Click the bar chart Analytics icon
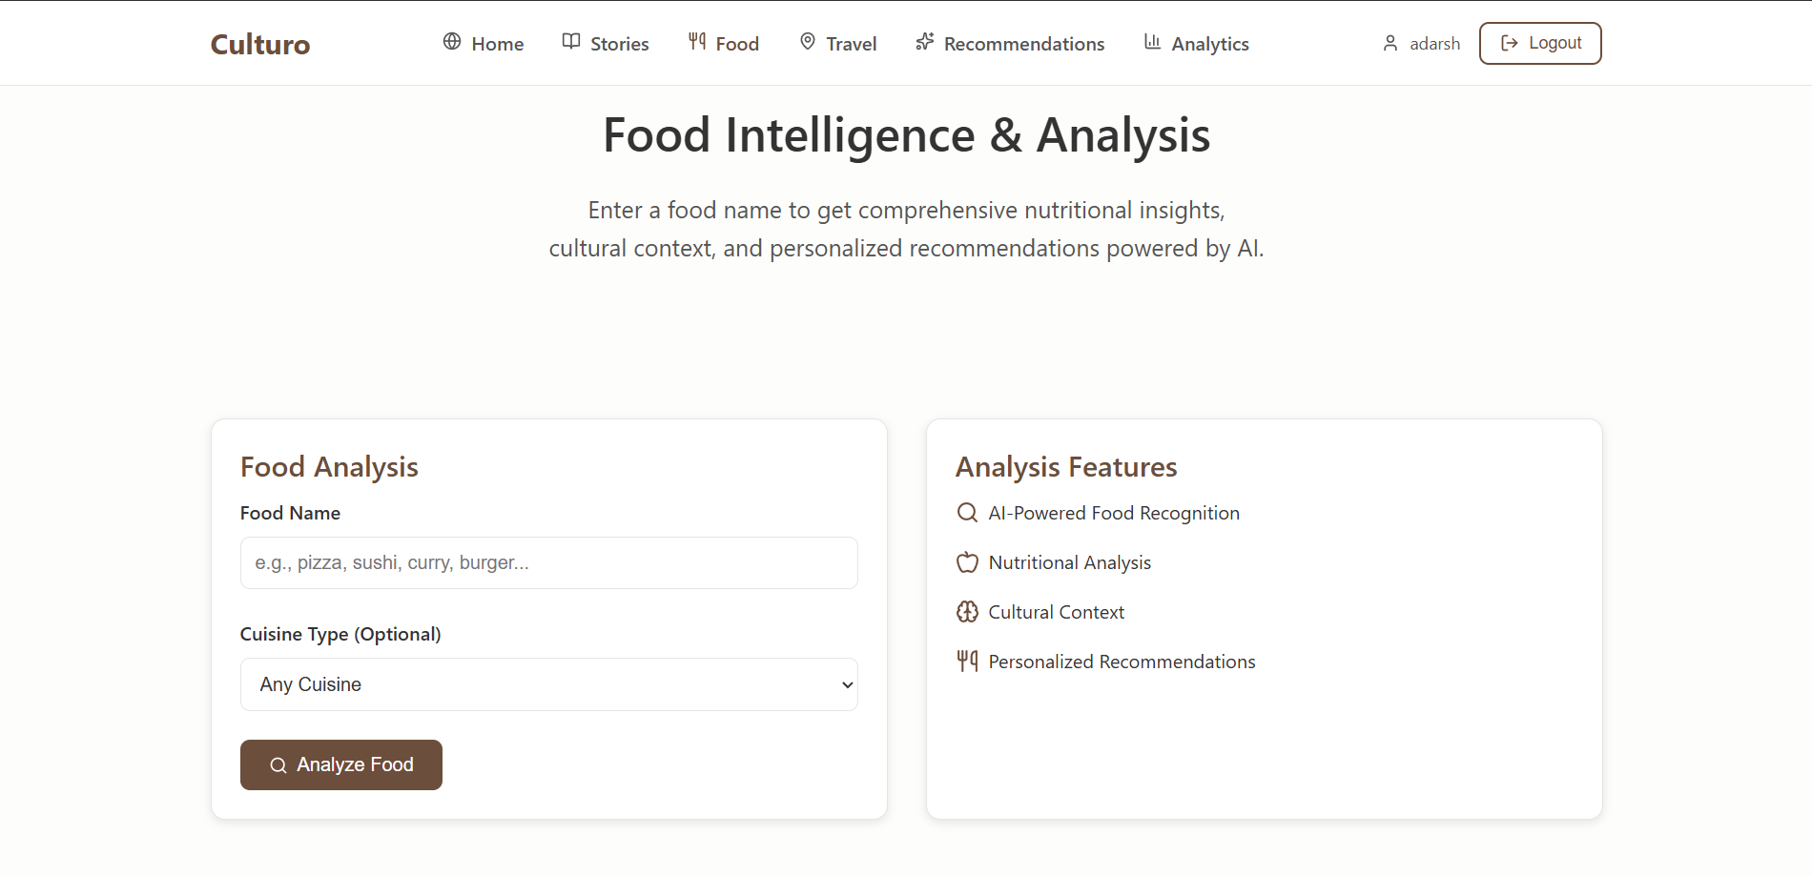This screenshot has width=1812, height=876. [x=1152, y=42]
